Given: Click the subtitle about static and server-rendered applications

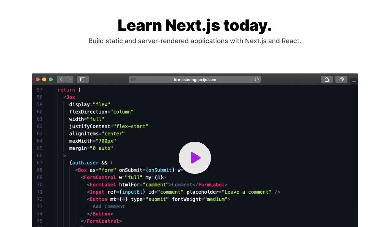Looking at the screenshot, I should click(195, 41).
